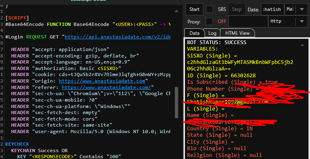Screen dimensions: 310x159
Task: Click the [SCRIPT] section label
Action: (17, 18)
